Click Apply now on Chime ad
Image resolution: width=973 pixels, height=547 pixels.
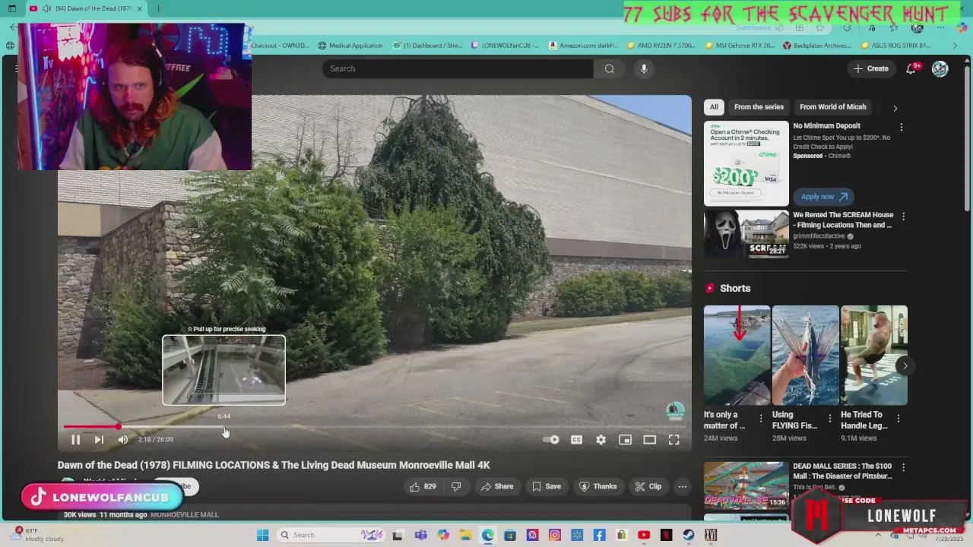[823, 196]
